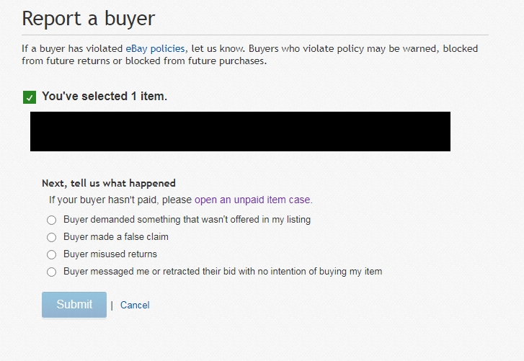Image resolution: width=524 pixels, height=361 pixels.
Task: Click the Next, tell us what happened heading
Action: coord(109,183)
